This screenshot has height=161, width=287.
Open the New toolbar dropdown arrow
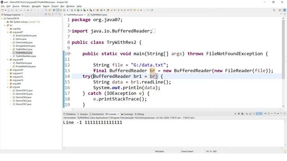pyautogui.click(x=5, y=10)
